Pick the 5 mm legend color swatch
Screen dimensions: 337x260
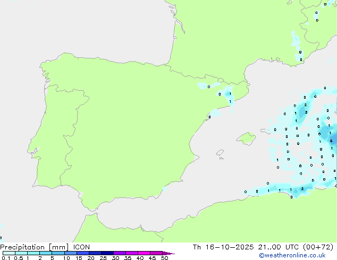(58, 253)
